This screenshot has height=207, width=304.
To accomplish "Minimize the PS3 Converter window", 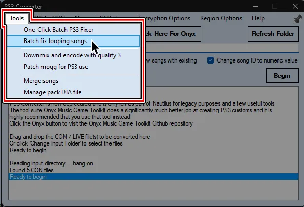I will [255, 6].
